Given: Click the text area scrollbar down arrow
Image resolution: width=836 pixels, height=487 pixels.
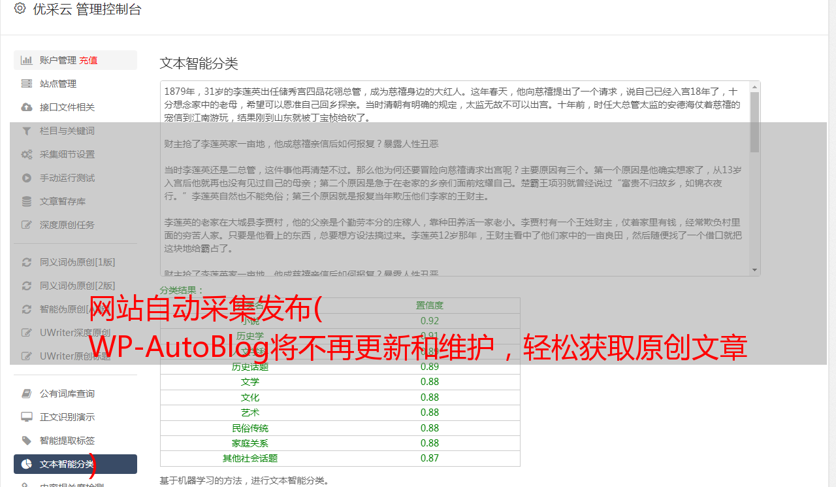Looking at the screenshot, I should pyautogui.click(x=755, y=270).
